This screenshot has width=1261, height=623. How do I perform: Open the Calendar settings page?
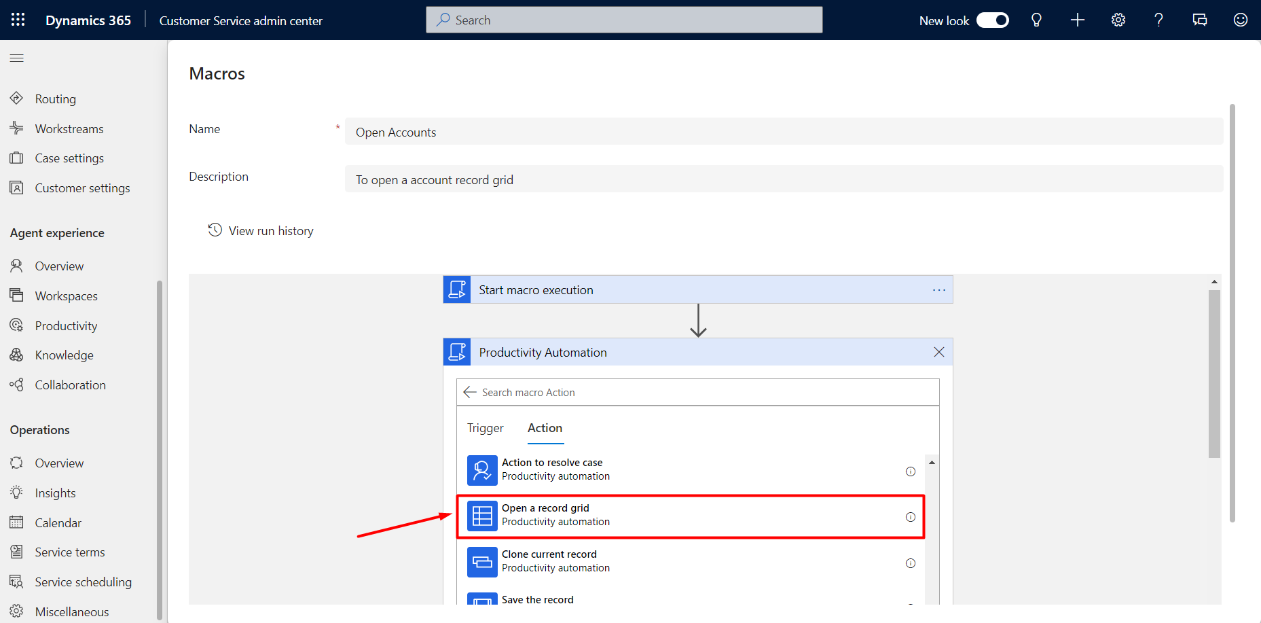[58, 522]
